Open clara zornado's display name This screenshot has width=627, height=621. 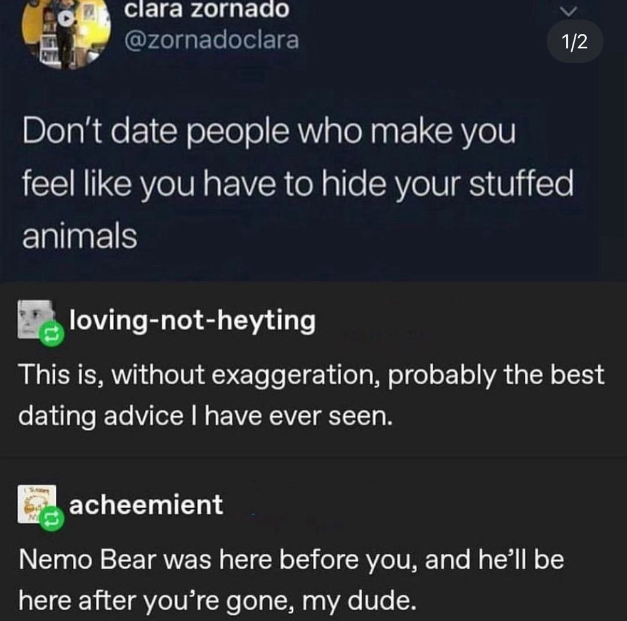click(207, 9)
